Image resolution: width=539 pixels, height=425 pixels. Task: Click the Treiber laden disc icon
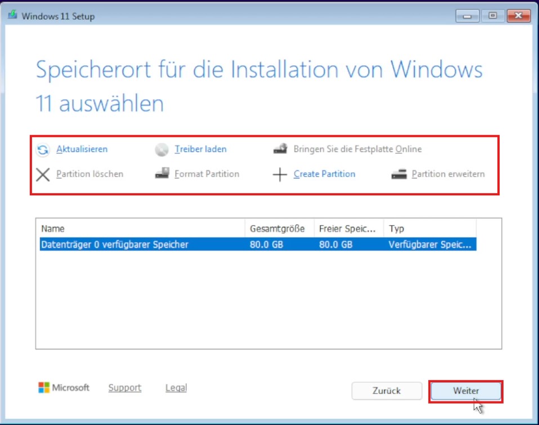161,150
